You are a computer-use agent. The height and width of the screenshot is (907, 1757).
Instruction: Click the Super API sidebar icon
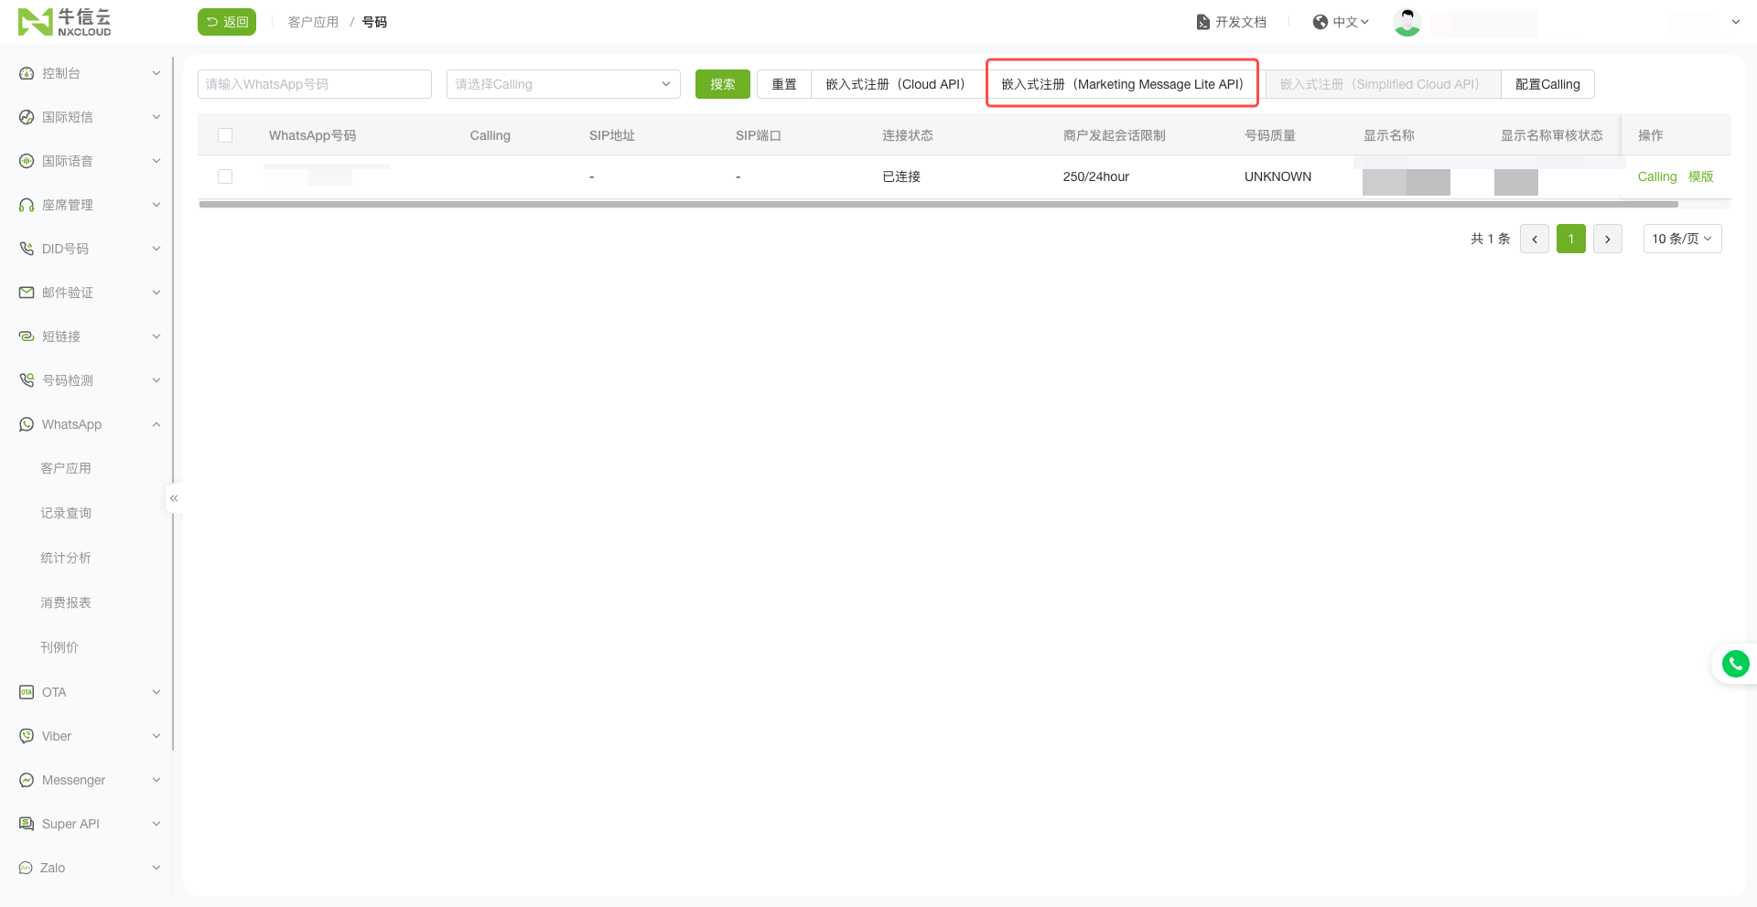point(27,824)
